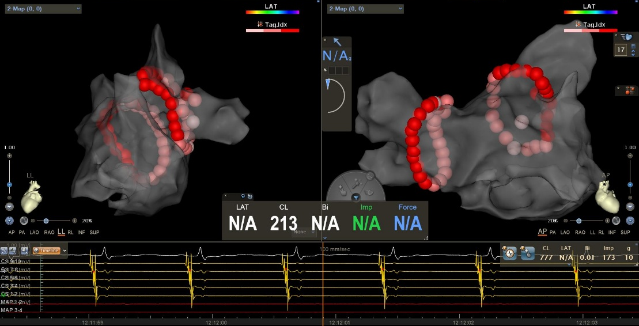The width and height of the screenshot is (639, 326).
Task: Click the CL 213 value in the data panel
Action: point(283,223)
